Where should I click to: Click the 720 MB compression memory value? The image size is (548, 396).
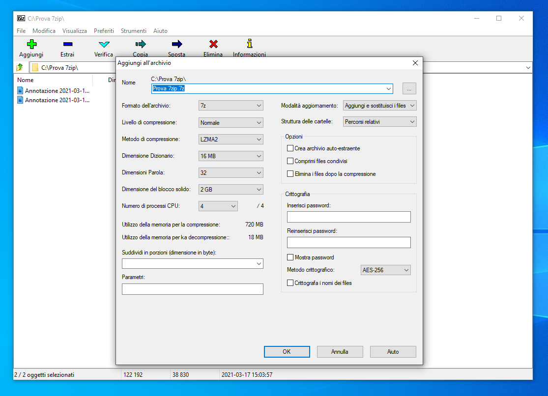coord(255,225)
